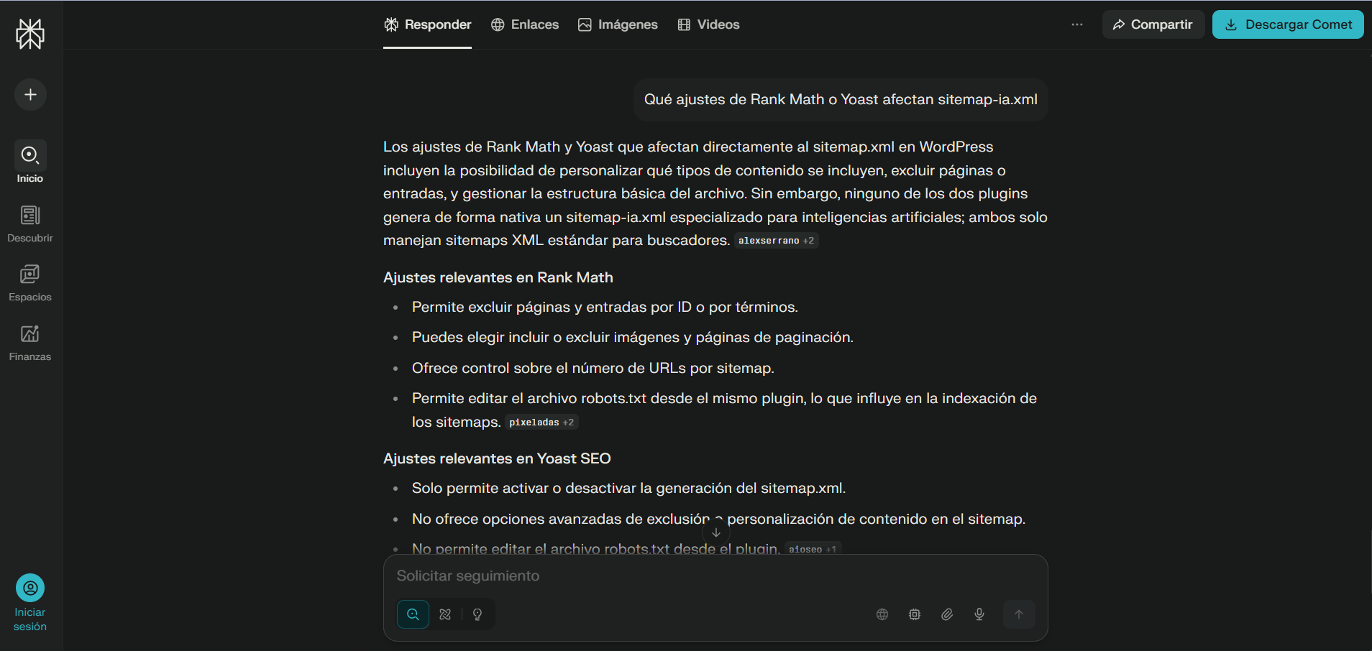Expand the alexserrano +2 sources citation
The height and width of the screenshot is (651, 1372).
click(776, 241)
